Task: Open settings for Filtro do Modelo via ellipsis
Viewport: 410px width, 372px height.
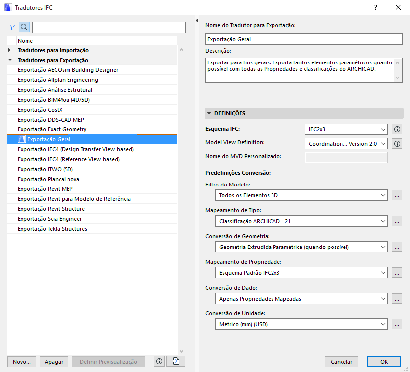Action: coord(397,195)
